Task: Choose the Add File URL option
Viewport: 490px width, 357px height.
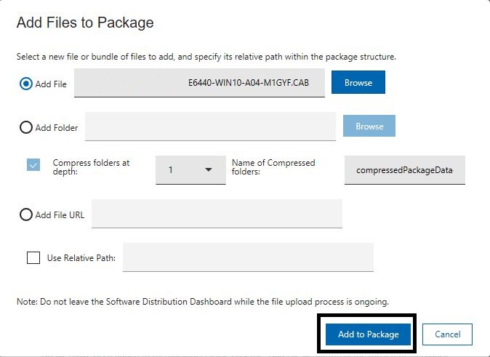Action: click(x=26, y=214)
